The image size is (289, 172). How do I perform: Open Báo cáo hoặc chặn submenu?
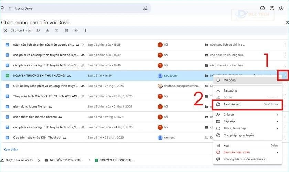[247, 152]
